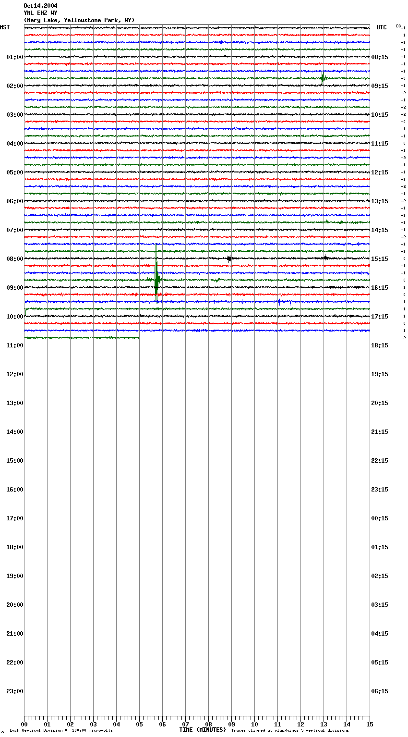Image resolution: width=408 pixels, height=737 pixels.
Task: Click the 05 minute label on bottom axis
Action: pyautogui.click(x=139, y=724)
